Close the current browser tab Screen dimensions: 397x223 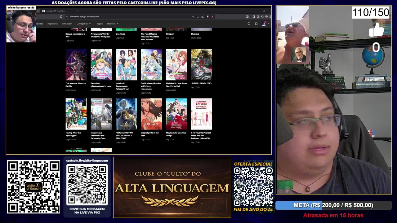[x=38, y=11]
